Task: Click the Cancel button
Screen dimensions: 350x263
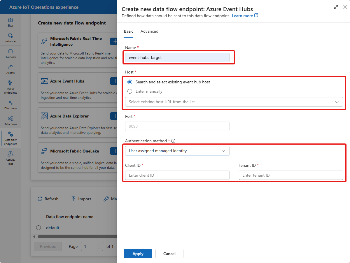Action: (169, 254)
